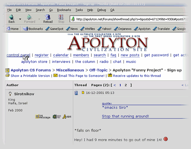Go to Off-Topic breadcrumb
191x149 pixels.
coord(98,70)
